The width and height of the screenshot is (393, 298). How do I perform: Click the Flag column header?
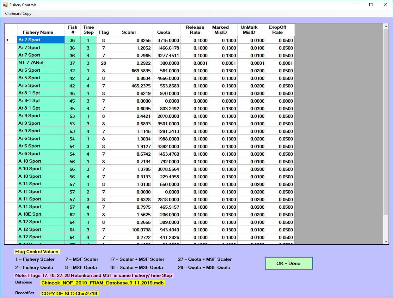(x=104, y=30)
